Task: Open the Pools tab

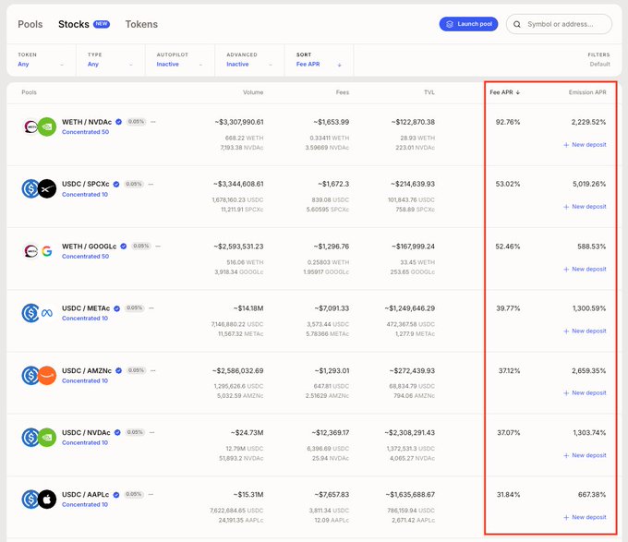Action: pyautogui.click(x=30, y=24)
